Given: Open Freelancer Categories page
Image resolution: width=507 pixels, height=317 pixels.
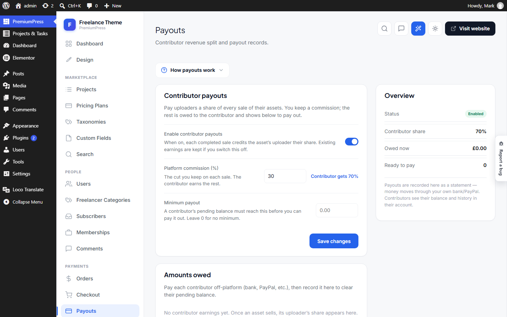Looking at the screenshot, I should click(x=100, y=200).
